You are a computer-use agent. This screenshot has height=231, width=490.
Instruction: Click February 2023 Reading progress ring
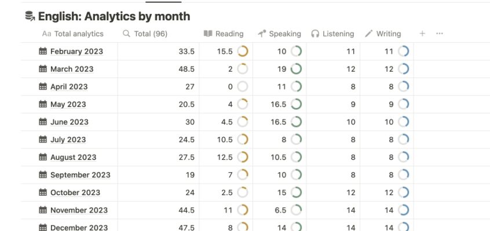click(x=243, y=51)
